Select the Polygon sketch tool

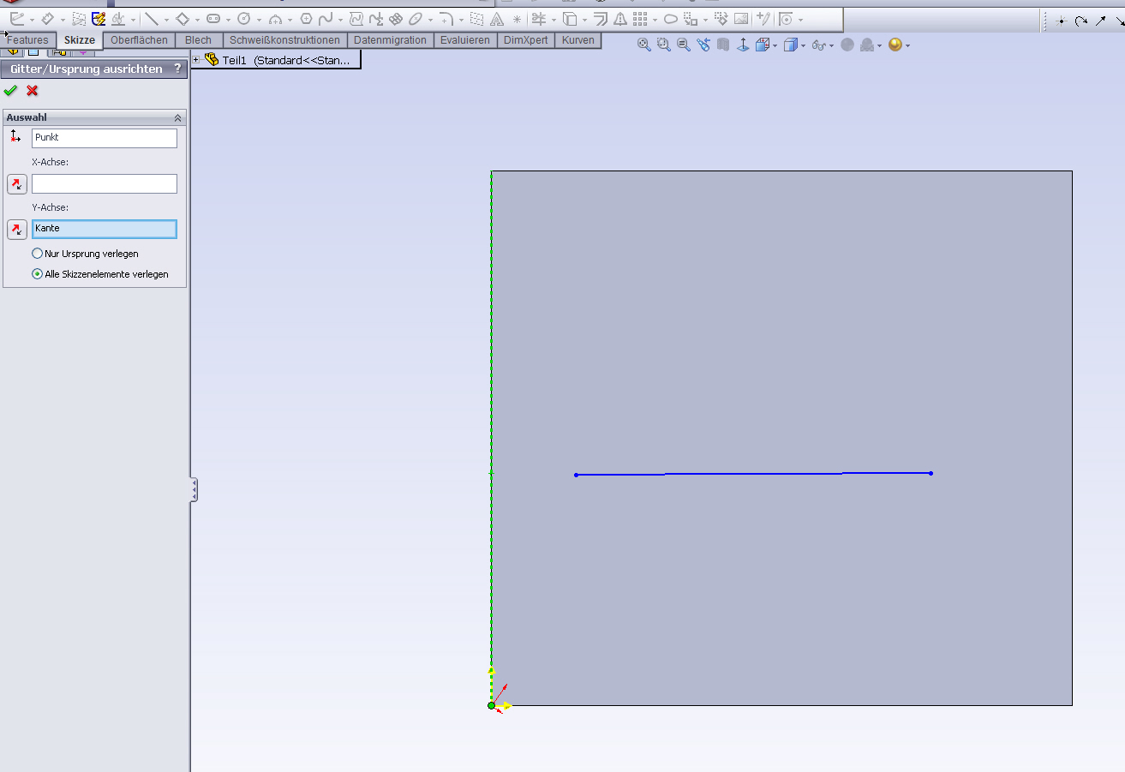(306, 19)
